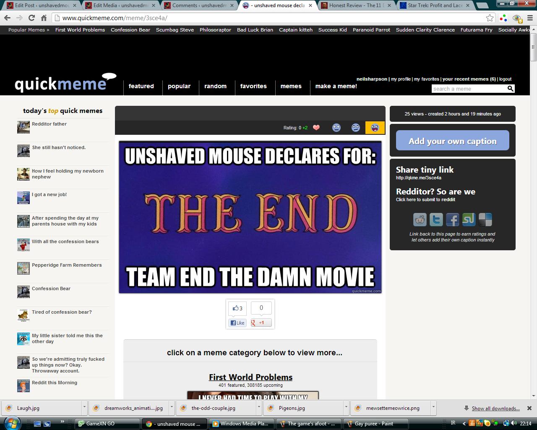The image size is (537, 430).
Task: Bookmark page with the star icon
Action: [490, 18]
